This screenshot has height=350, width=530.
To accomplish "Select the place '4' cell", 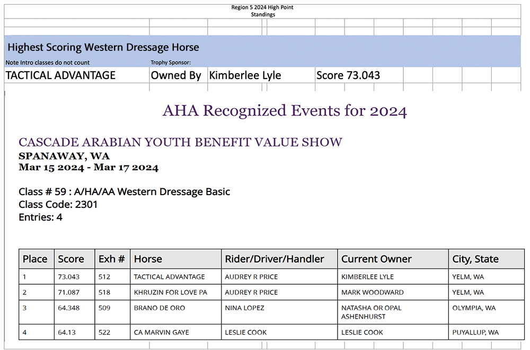I will (37, 332).
